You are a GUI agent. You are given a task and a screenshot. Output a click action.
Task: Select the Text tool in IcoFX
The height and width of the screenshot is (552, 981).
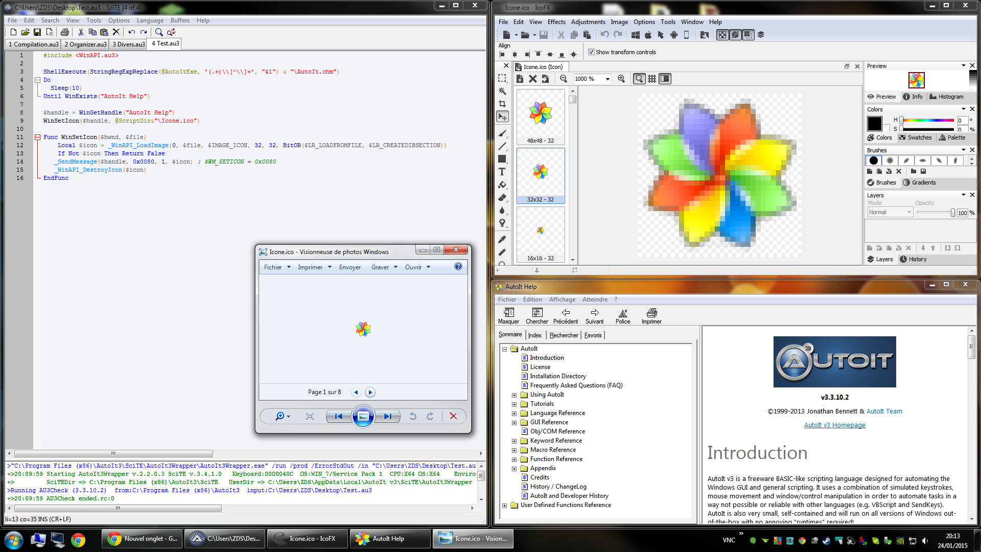coord(502,172)
